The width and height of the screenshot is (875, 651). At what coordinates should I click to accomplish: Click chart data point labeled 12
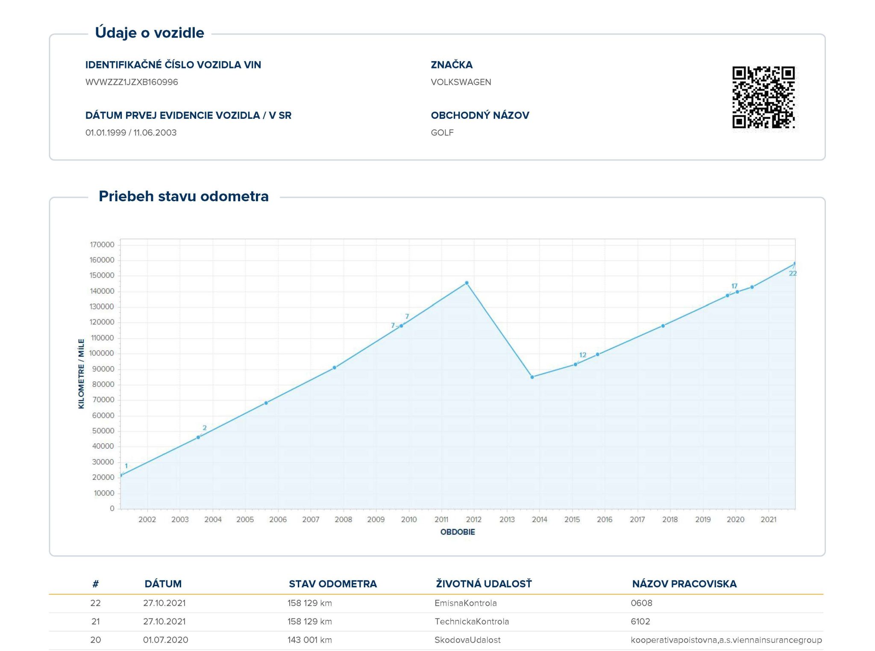(x=576, y=364)
